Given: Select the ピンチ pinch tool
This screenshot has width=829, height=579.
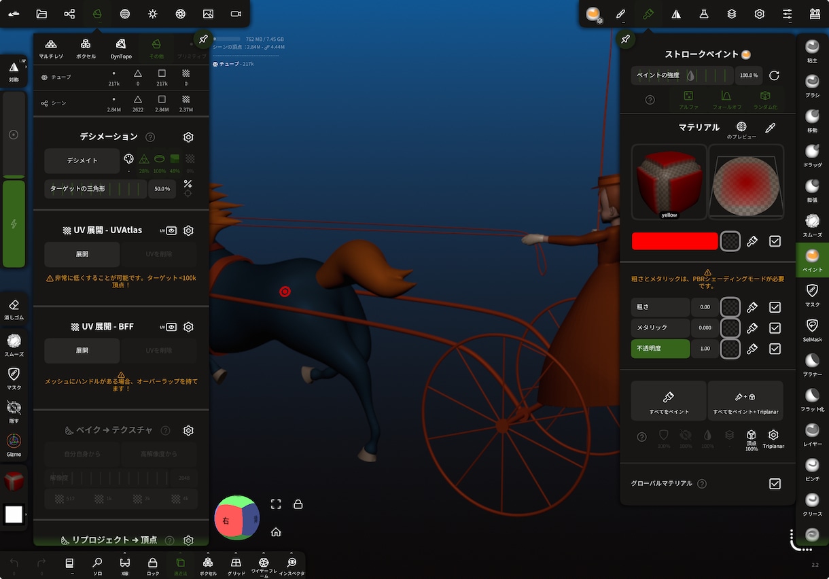Looking at the screenshot, I should pyautogui.click(x=812, y=470).
